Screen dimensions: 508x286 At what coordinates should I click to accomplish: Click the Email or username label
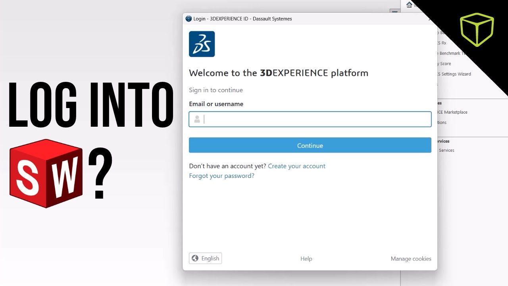(216, 104)
